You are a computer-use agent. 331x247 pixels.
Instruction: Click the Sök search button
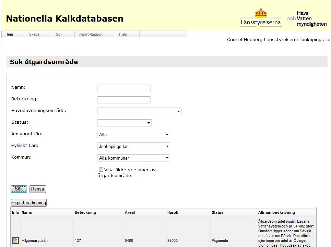pyautogui.click(x=19, y=189)
